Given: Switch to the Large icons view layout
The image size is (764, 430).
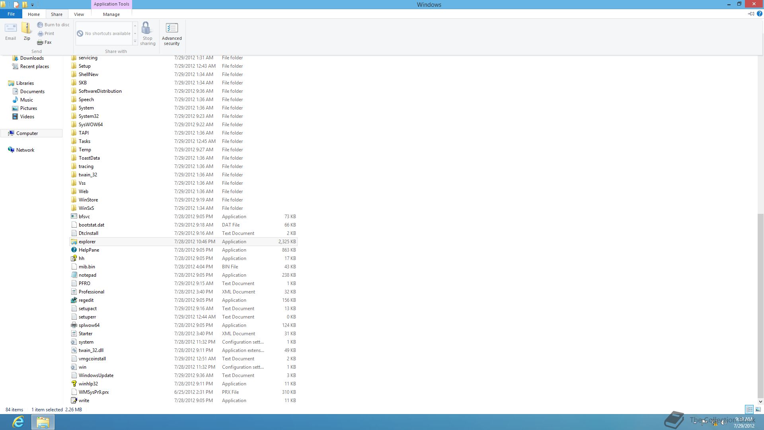Looking at the screenshot, I should tap(758, 409).
